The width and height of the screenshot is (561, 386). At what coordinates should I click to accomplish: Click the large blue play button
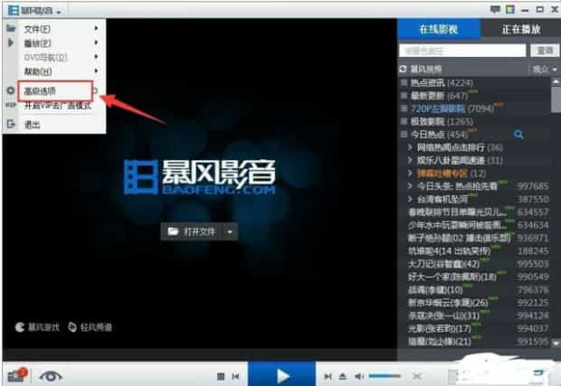click(282, 374)
